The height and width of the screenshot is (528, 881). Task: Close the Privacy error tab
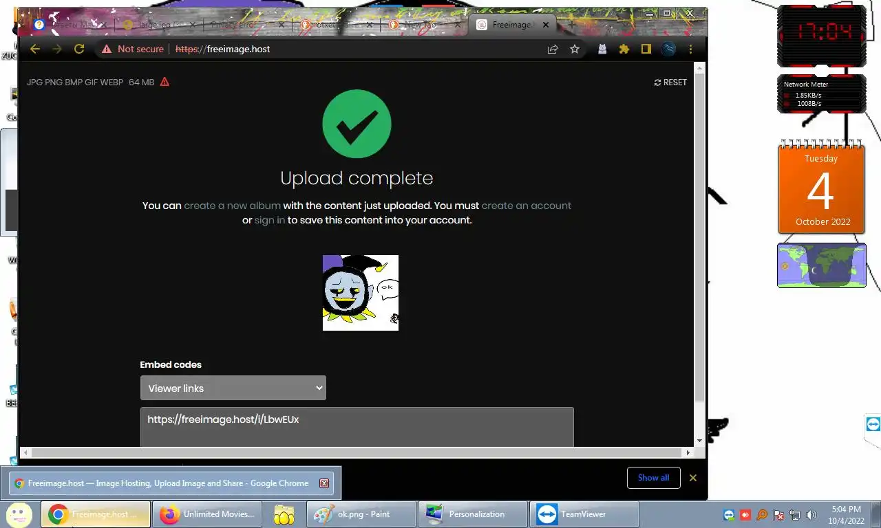pos(281,25)
